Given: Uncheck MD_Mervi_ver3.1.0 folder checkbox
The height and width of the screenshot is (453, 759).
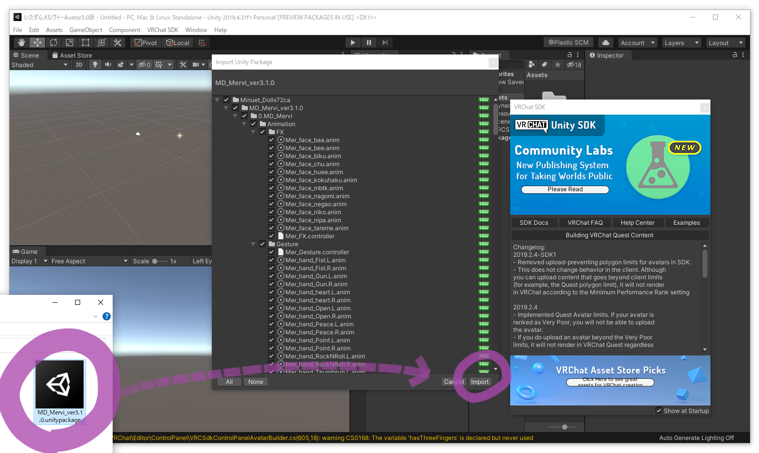Looking at the screenshot, I should pyautogui.click(x=235, y=108).
